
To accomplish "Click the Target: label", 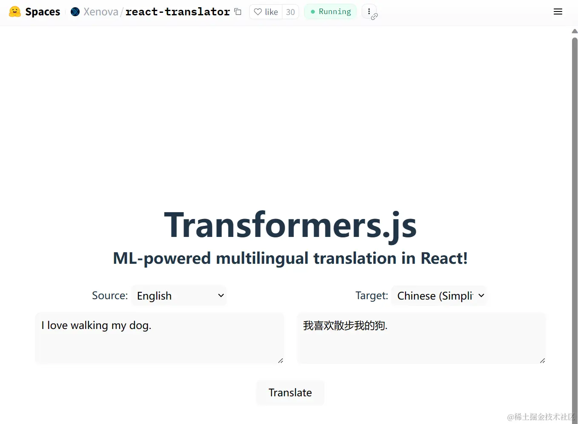I will tap(372, 296).
